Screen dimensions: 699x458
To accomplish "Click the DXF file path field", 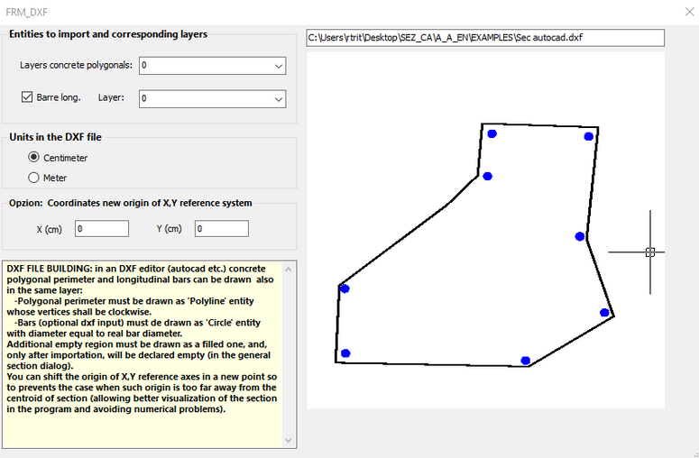I will coord(485,38).
